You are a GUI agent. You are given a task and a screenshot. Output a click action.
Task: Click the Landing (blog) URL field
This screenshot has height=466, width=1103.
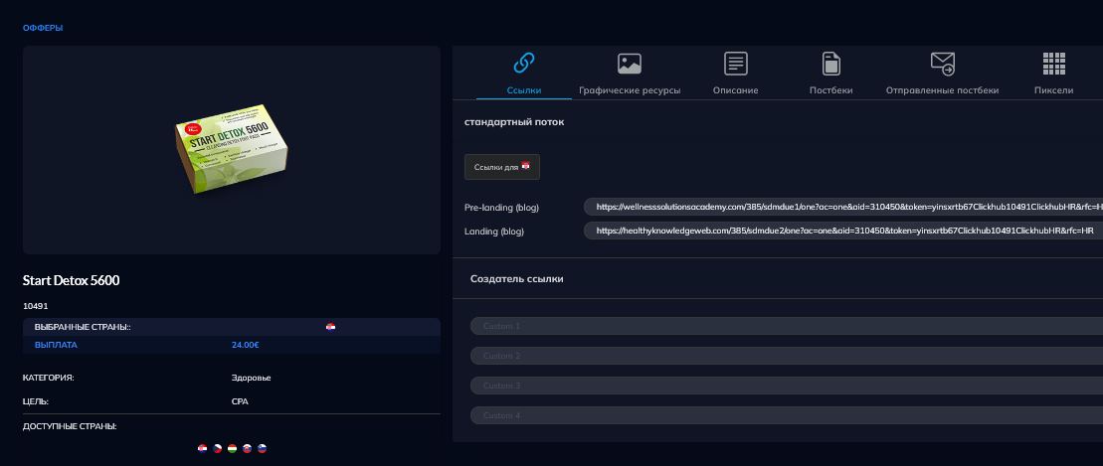click(842, 231)
